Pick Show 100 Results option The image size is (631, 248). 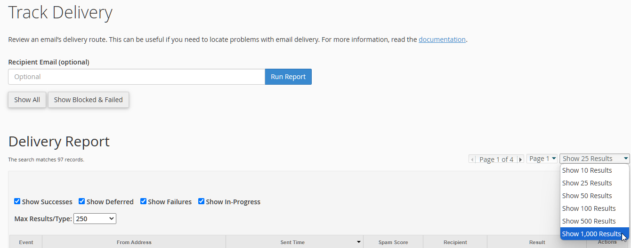tap(594, 208)
